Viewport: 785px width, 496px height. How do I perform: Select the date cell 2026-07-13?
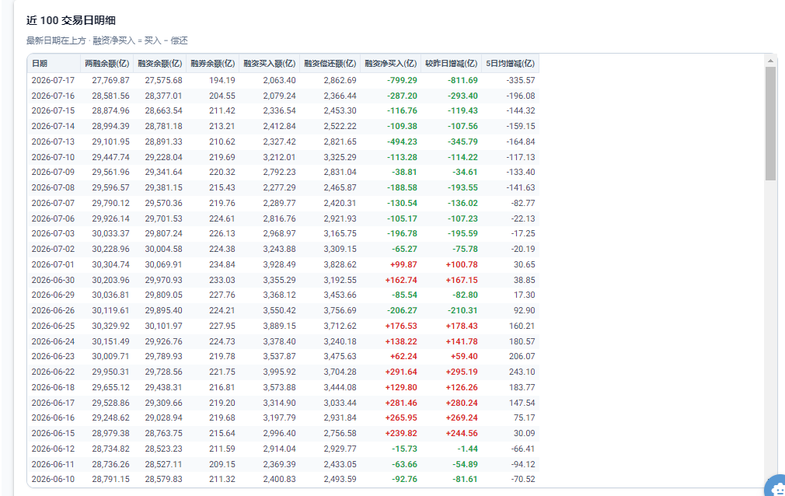(x=53, y=141)
